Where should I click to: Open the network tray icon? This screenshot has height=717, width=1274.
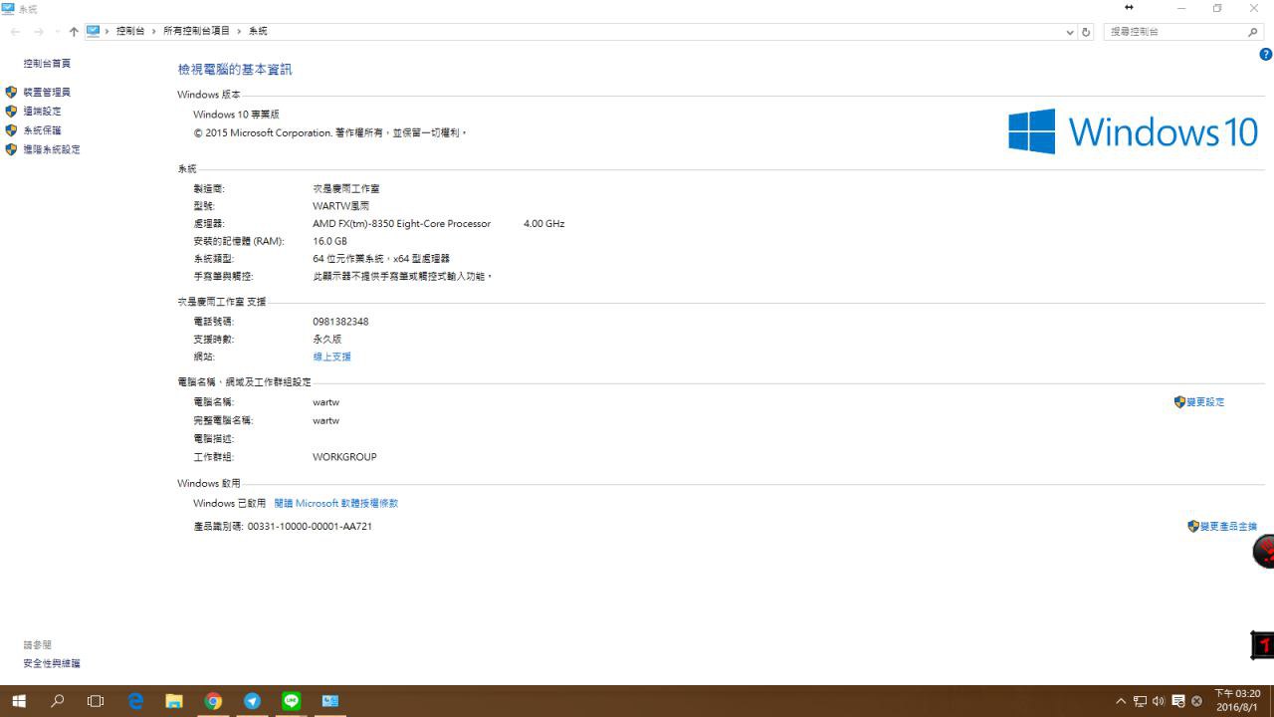tap(1141, 701)
